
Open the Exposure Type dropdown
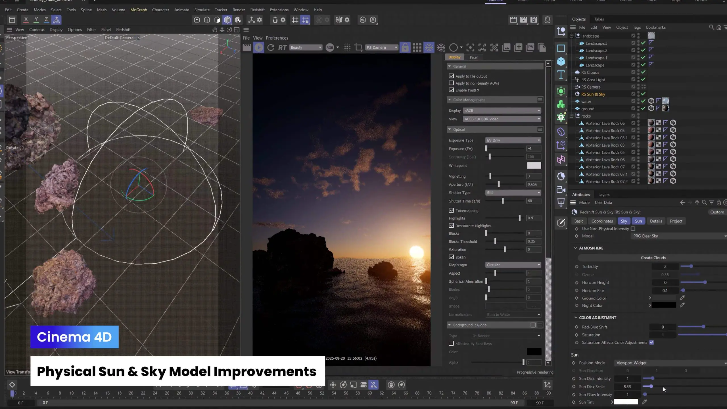pos(513,140)
